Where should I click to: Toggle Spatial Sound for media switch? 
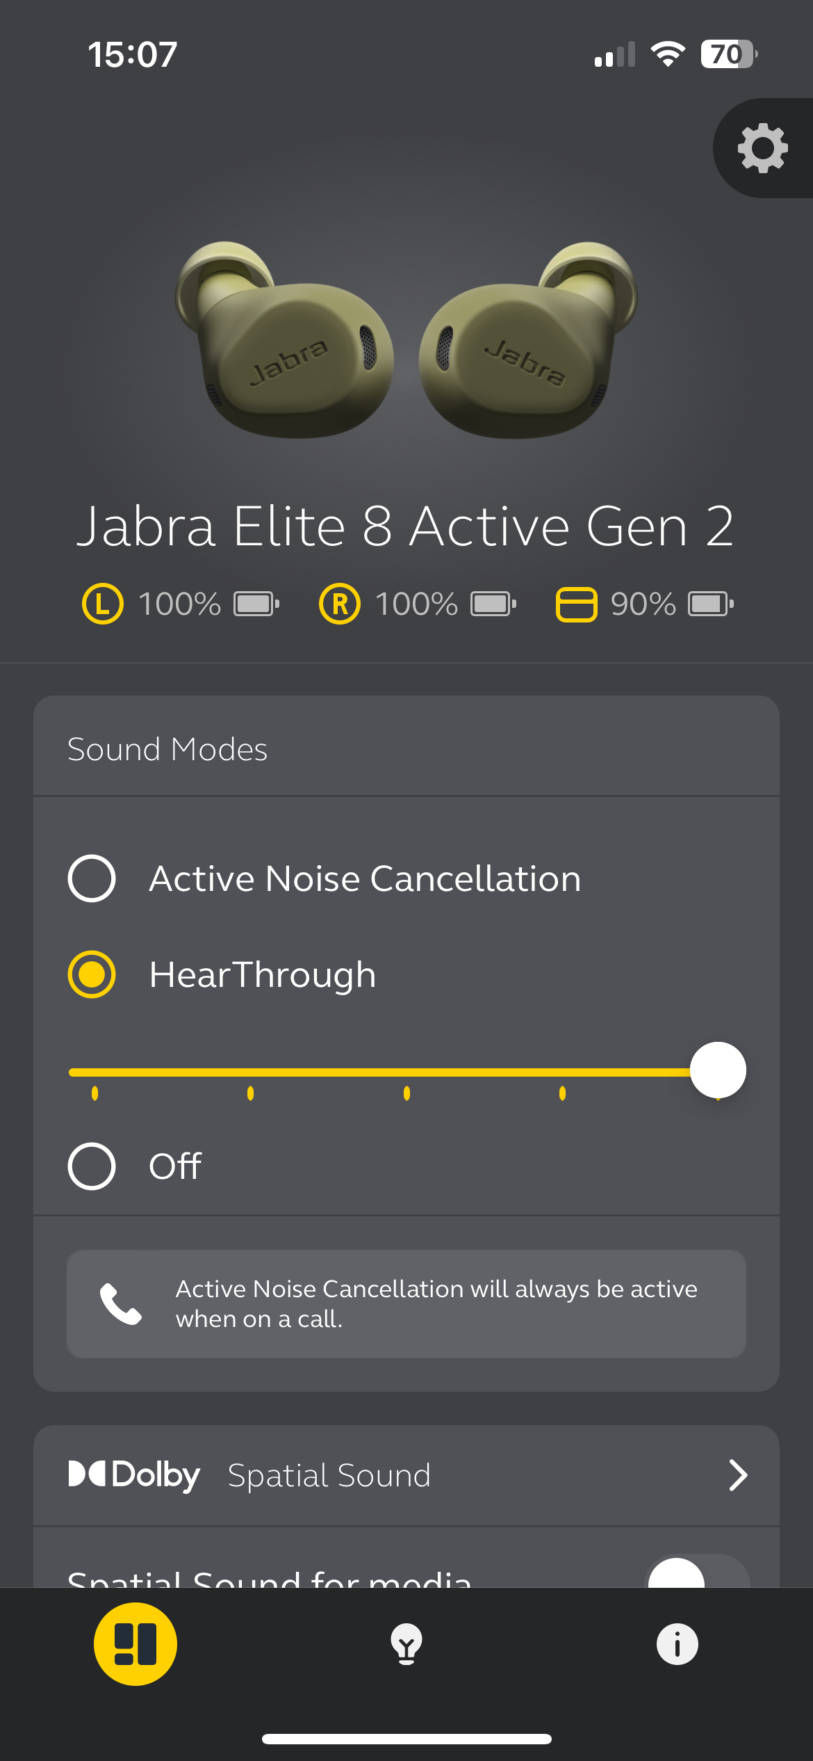pyautogui.click(x=697, y=1573)
